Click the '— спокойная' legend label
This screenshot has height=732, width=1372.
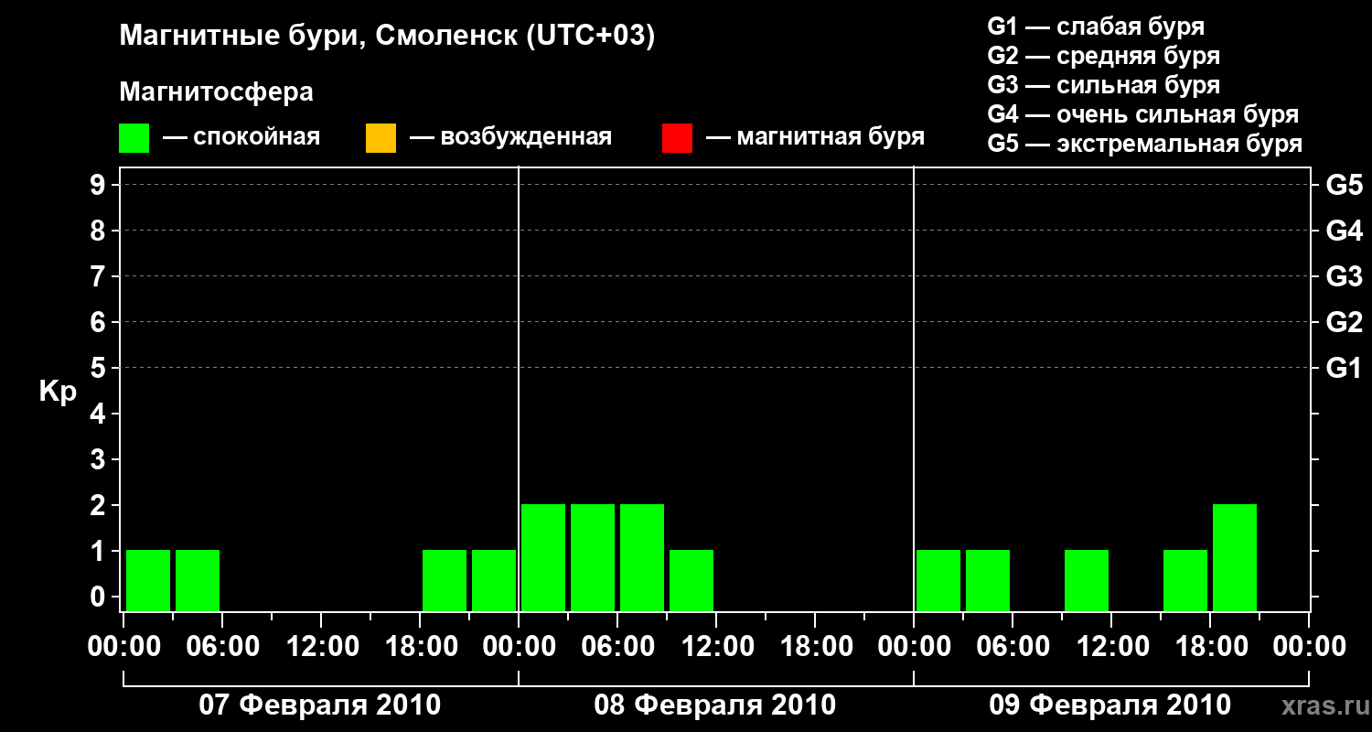coord(241,137)
